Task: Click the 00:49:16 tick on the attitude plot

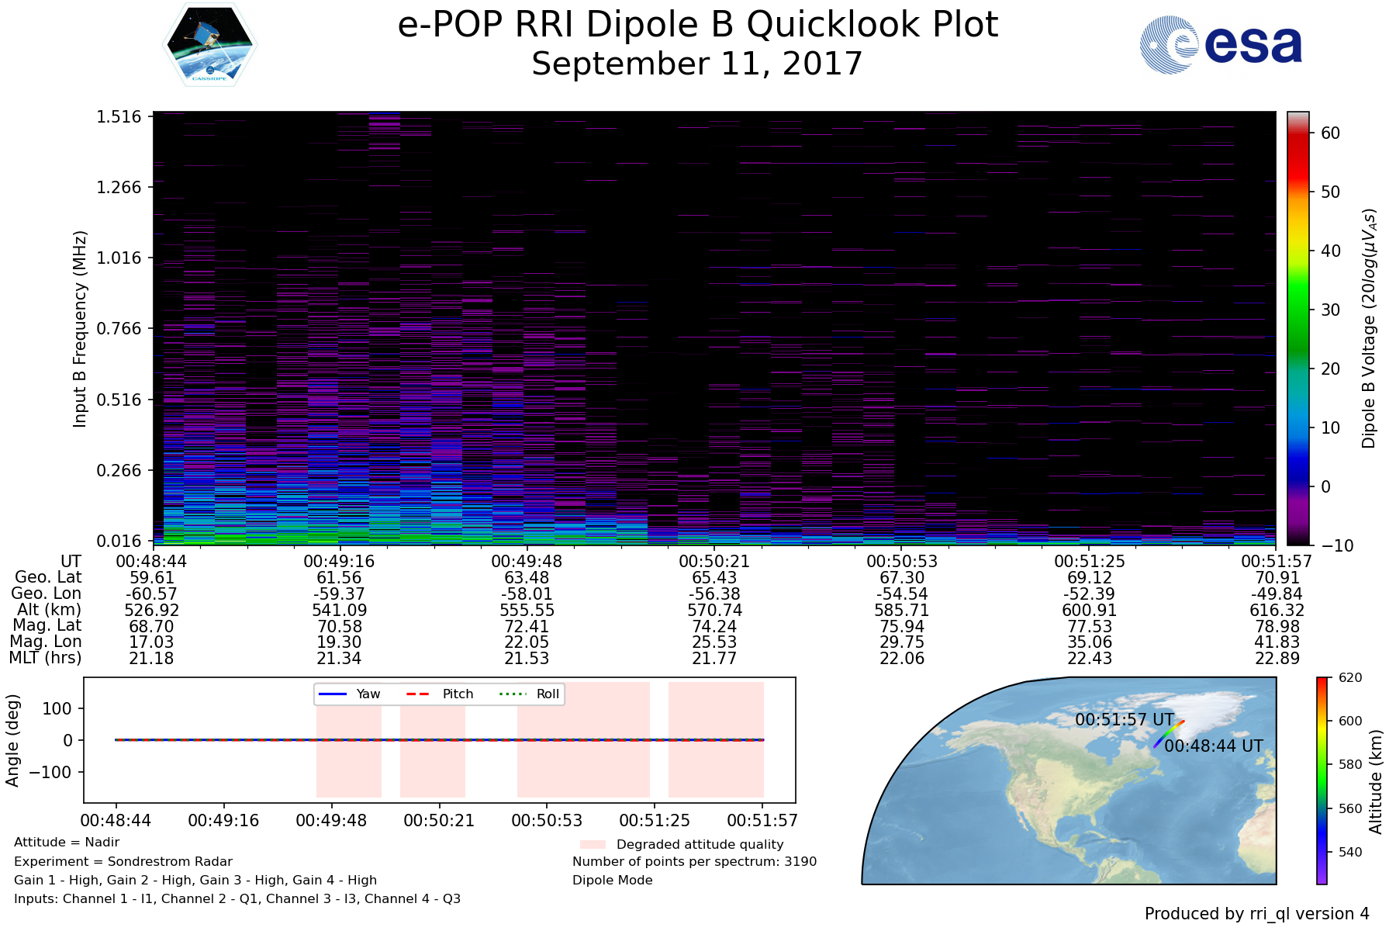Action: 223,820
